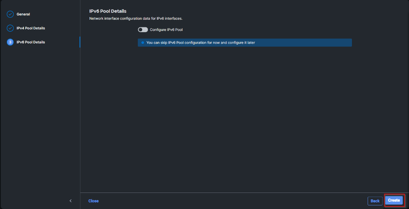Click the skip IPv6 Pool configuration banner message
Screen dimensions: 409x209
click(200, 43)
